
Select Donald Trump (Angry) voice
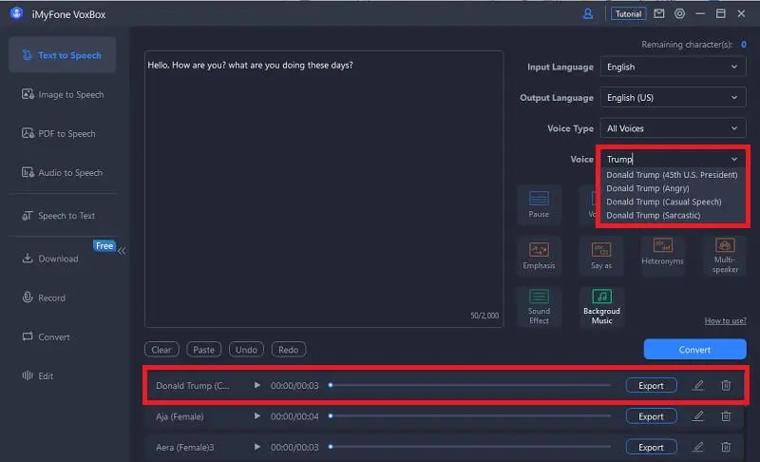648,188
